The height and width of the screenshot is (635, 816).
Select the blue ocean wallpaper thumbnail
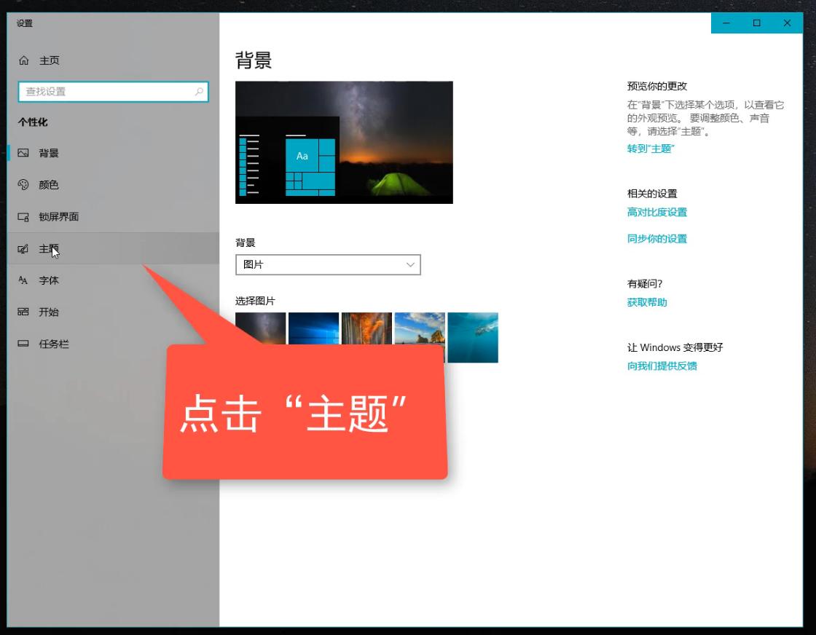pyautogui.click(x=473, y=337)
